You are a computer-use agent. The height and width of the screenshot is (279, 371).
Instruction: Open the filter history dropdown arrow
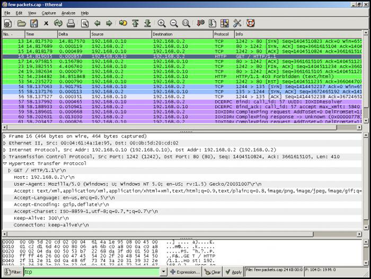click(x=163, y=272)
